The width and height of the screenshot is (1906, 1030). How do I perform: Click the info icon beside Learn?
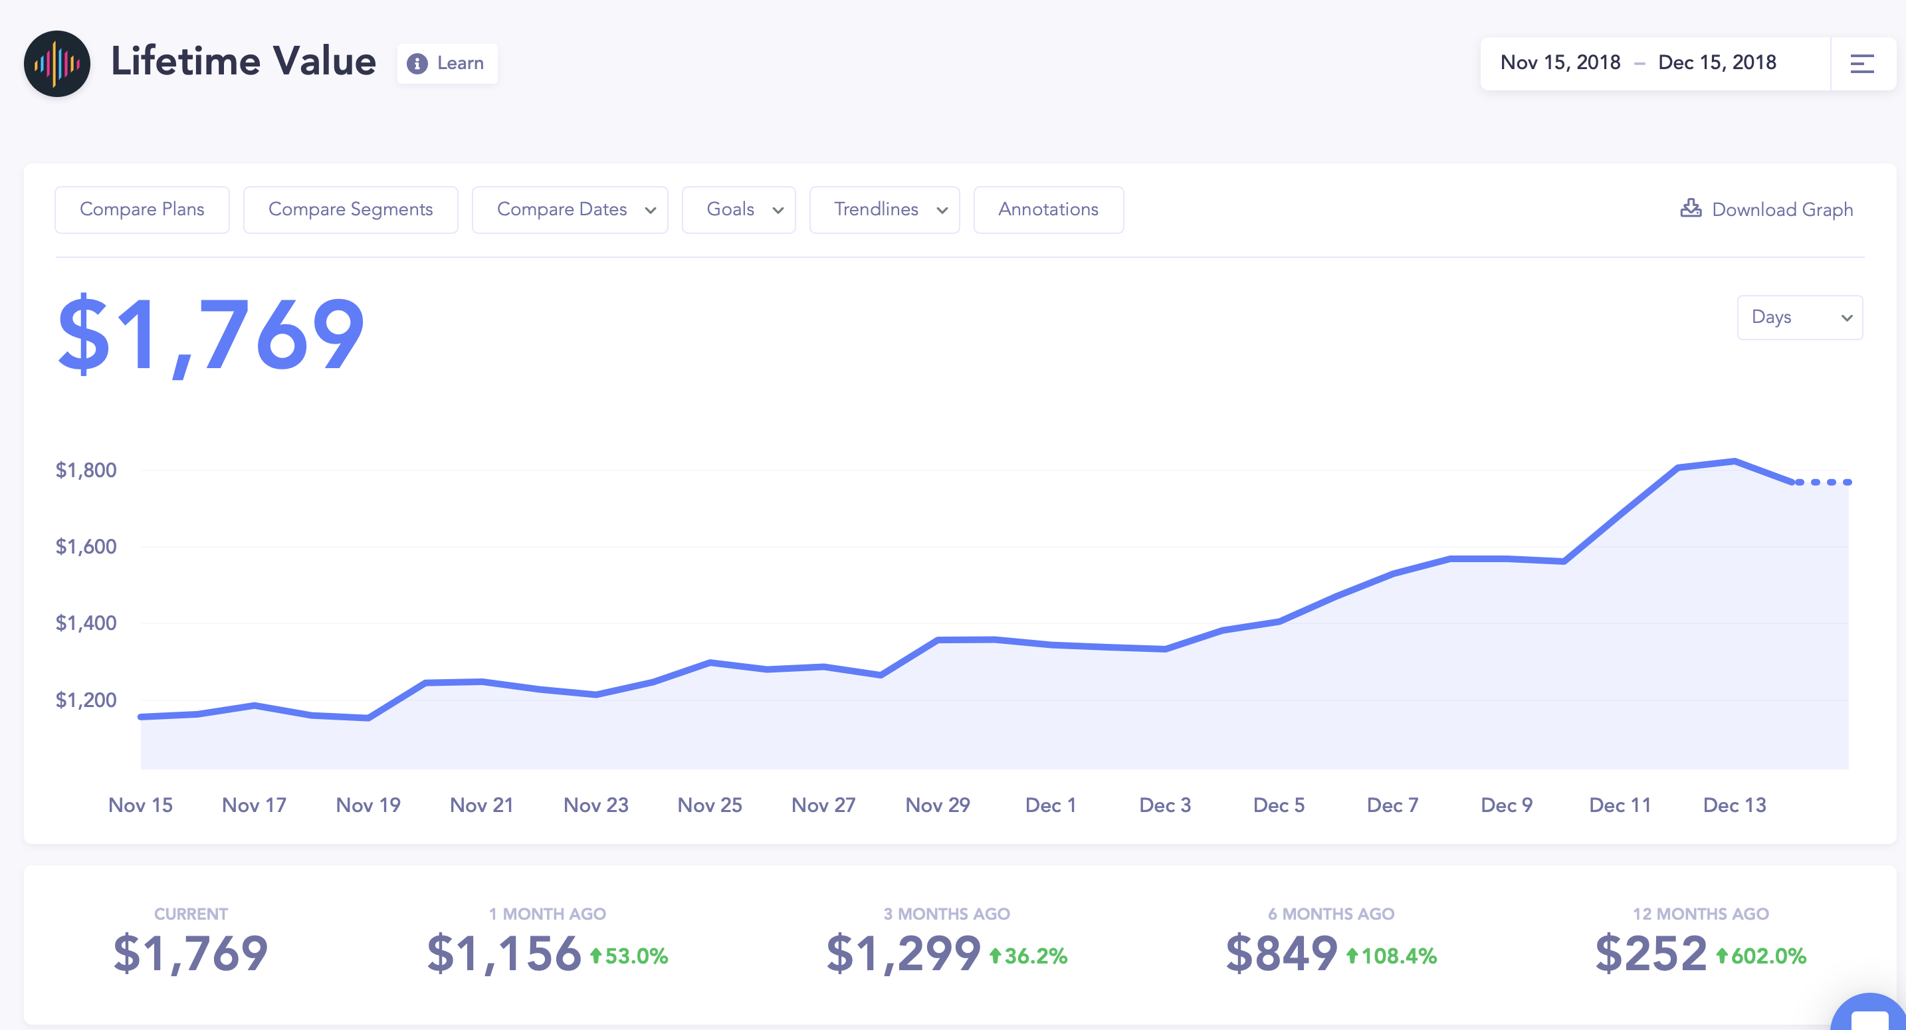[x=417, y=64]
